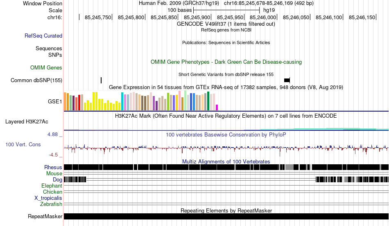Click the Zebrafish alignment label

[51, 204]
